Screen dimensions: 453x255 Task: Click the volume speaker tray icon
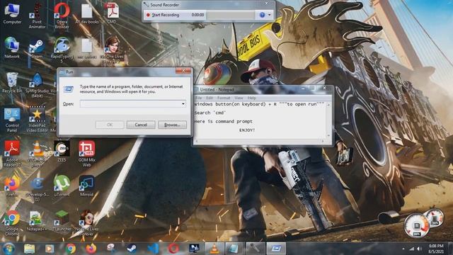click(419, 249)
